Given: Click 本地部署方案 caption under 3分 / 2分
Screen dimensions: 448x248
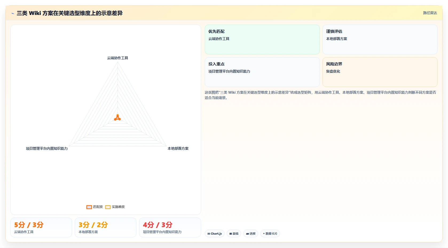Looking at the screenshot, I should (88, 232).
